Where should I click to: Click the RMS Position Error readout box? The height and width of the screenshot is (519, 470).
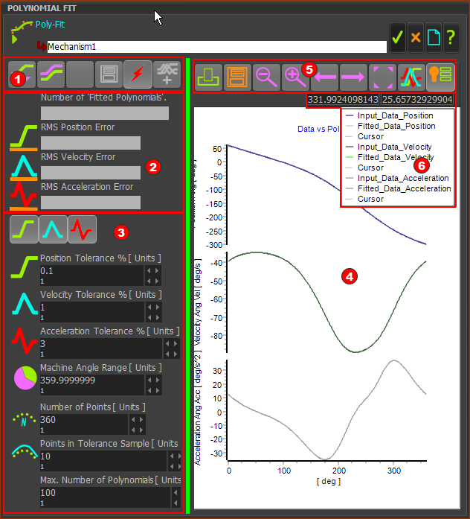91,143
